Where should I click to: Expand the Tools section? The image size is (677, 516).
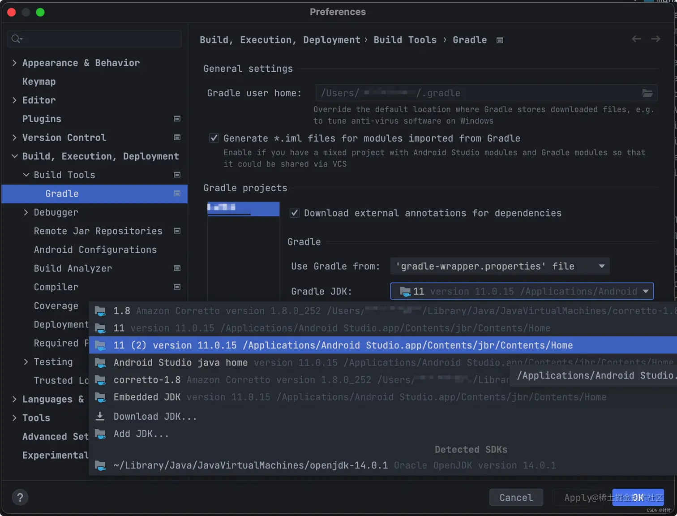click(14, 418)
